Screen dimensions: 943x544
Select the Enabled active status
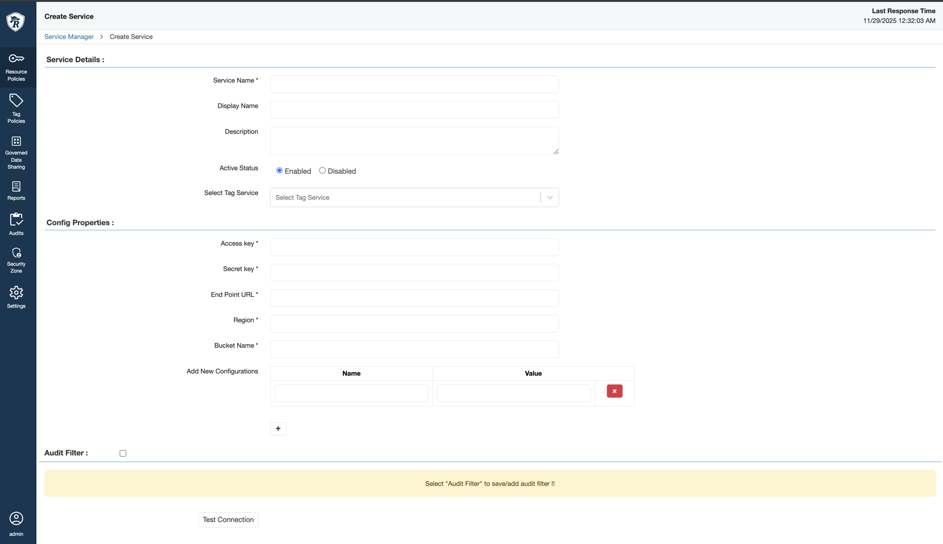[279, 170]
